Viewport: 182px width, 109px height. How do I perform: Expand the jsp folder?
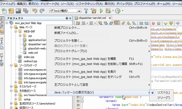pyautogui.click(x=20, y=36)
